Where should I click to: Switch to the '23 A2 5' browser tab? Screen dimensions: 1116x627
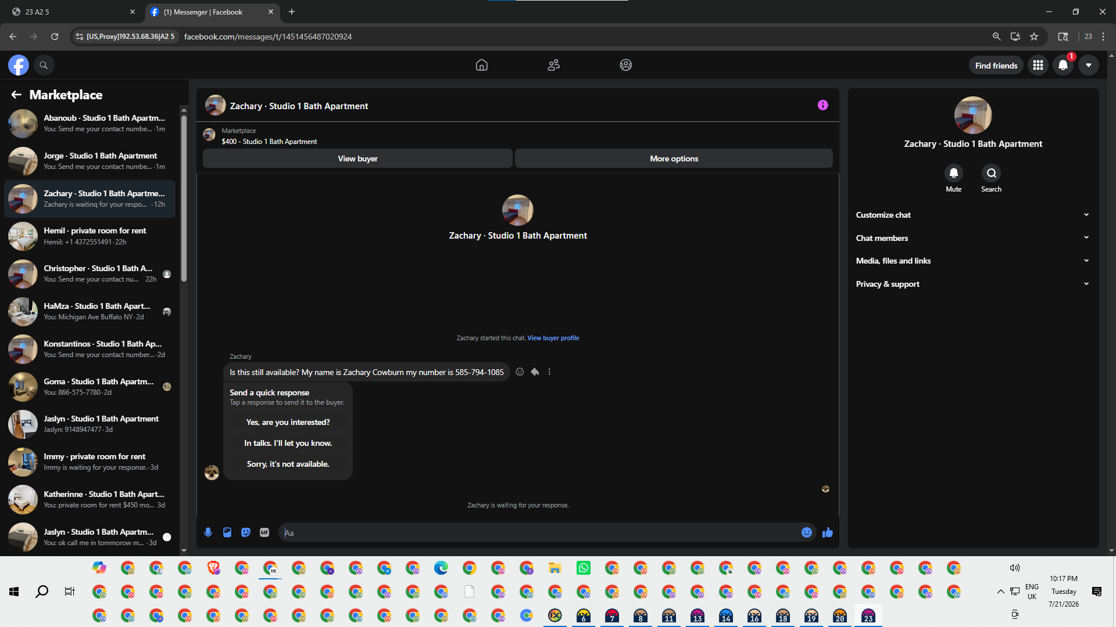73,12
